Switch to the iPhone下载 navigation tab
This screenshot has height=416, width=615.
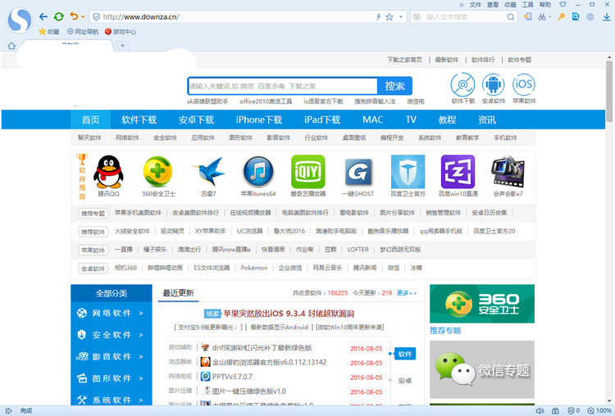coord(259,120)
